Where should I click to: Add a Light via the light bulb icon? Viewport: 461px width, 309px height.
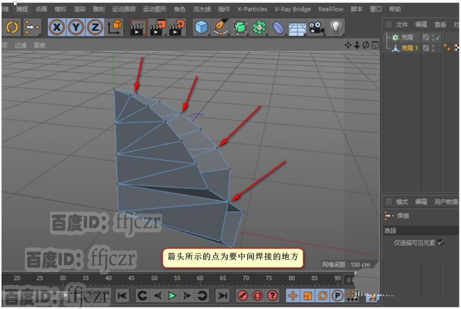click(336, 27)
